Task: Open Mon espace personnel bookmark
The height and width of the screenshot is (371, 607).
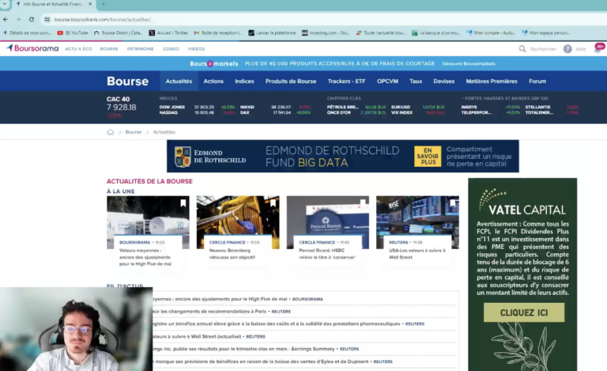Action: [x=546, y=33]
